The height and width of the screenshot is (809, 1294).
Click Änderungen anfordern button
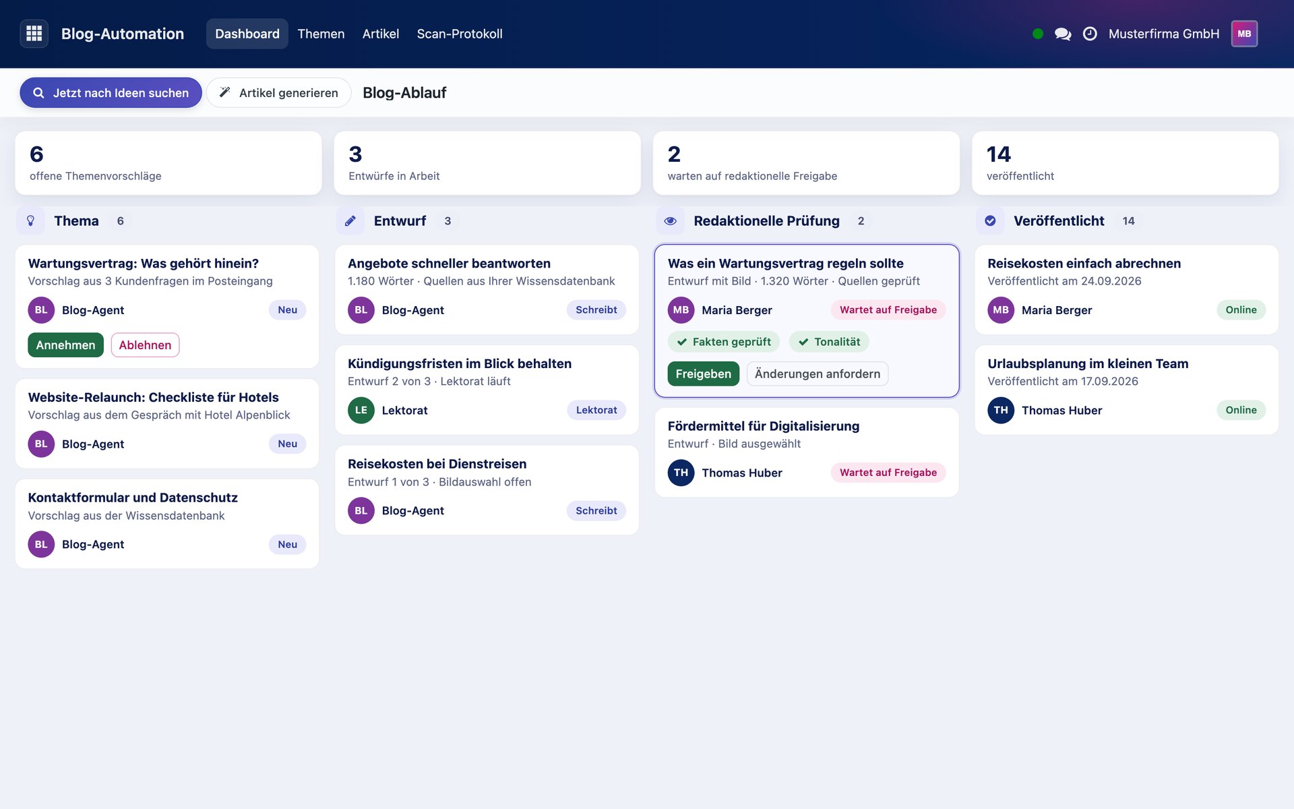pyautogui.click(x=818, y=374)
